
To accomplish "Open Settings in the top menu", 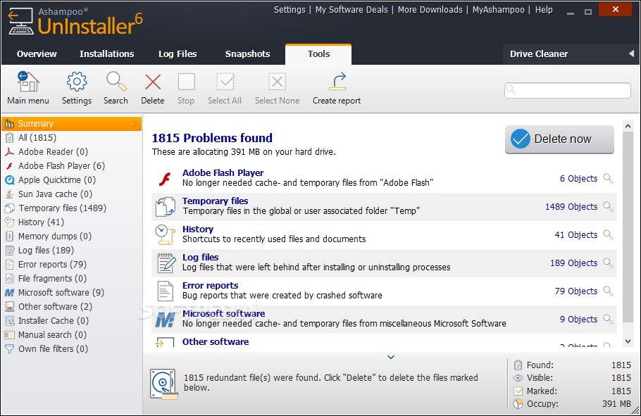I will pyautogui.click(x=290, y=10).
